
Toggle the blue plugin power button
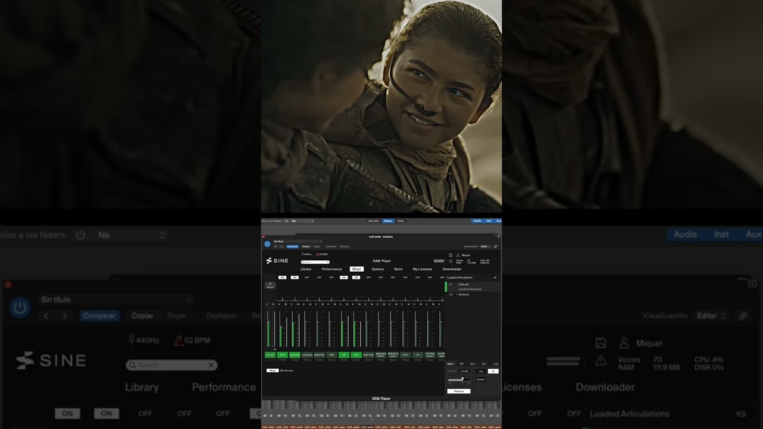pyautogui.click(x=268, y=244)
